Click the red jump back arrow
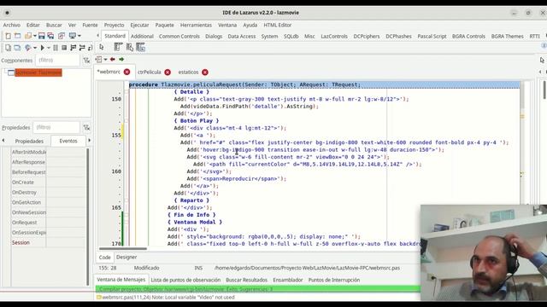547x307 pixels. 113,60
